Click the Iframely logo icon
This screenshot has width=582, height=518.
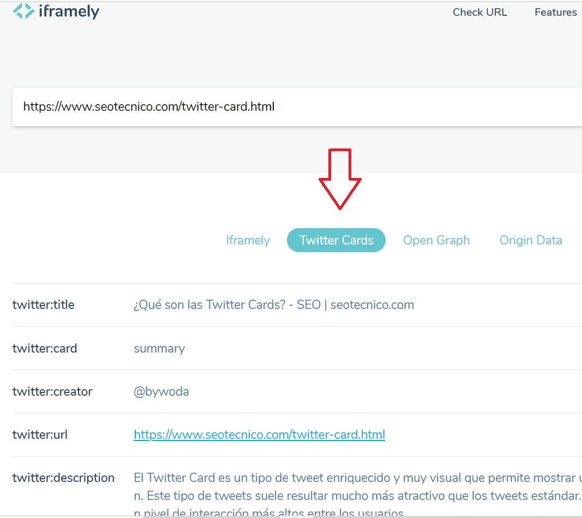23,11
